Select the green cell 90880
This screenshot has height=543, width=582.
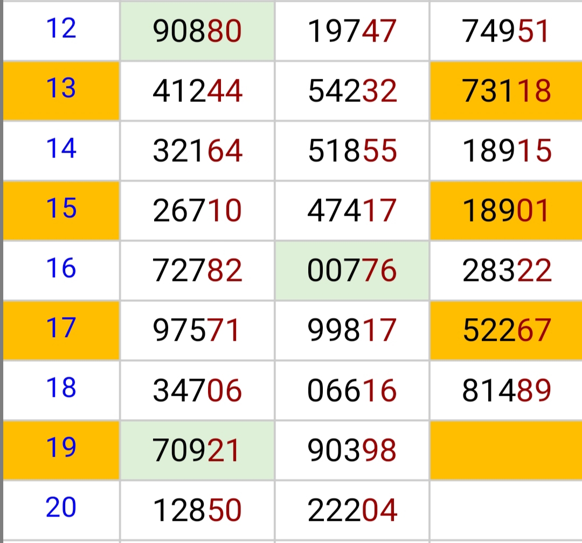197,32
